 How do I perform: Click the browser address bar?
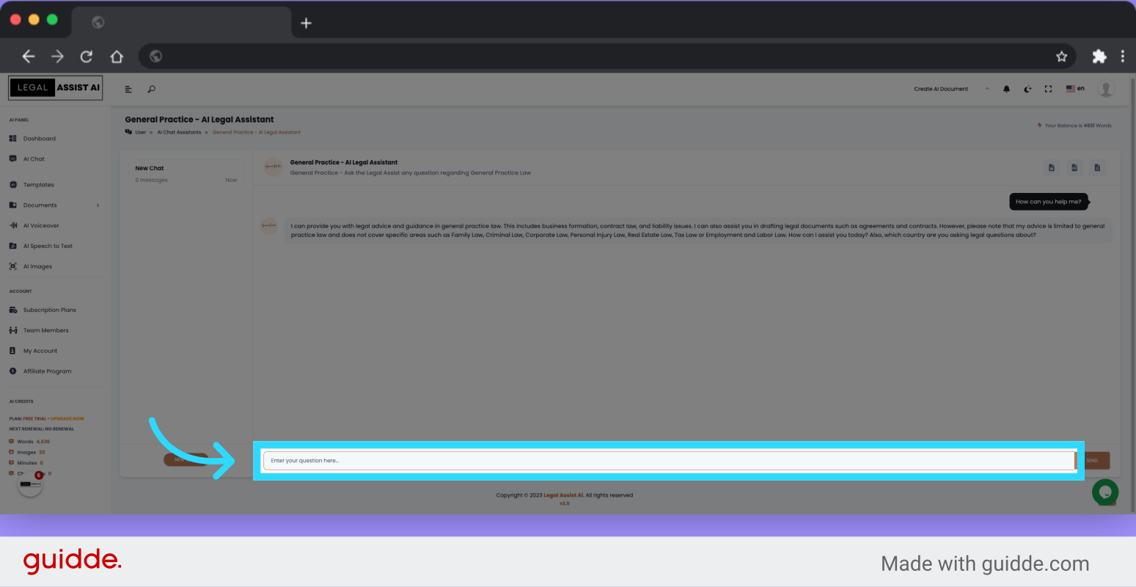click(x=607, y=56)
